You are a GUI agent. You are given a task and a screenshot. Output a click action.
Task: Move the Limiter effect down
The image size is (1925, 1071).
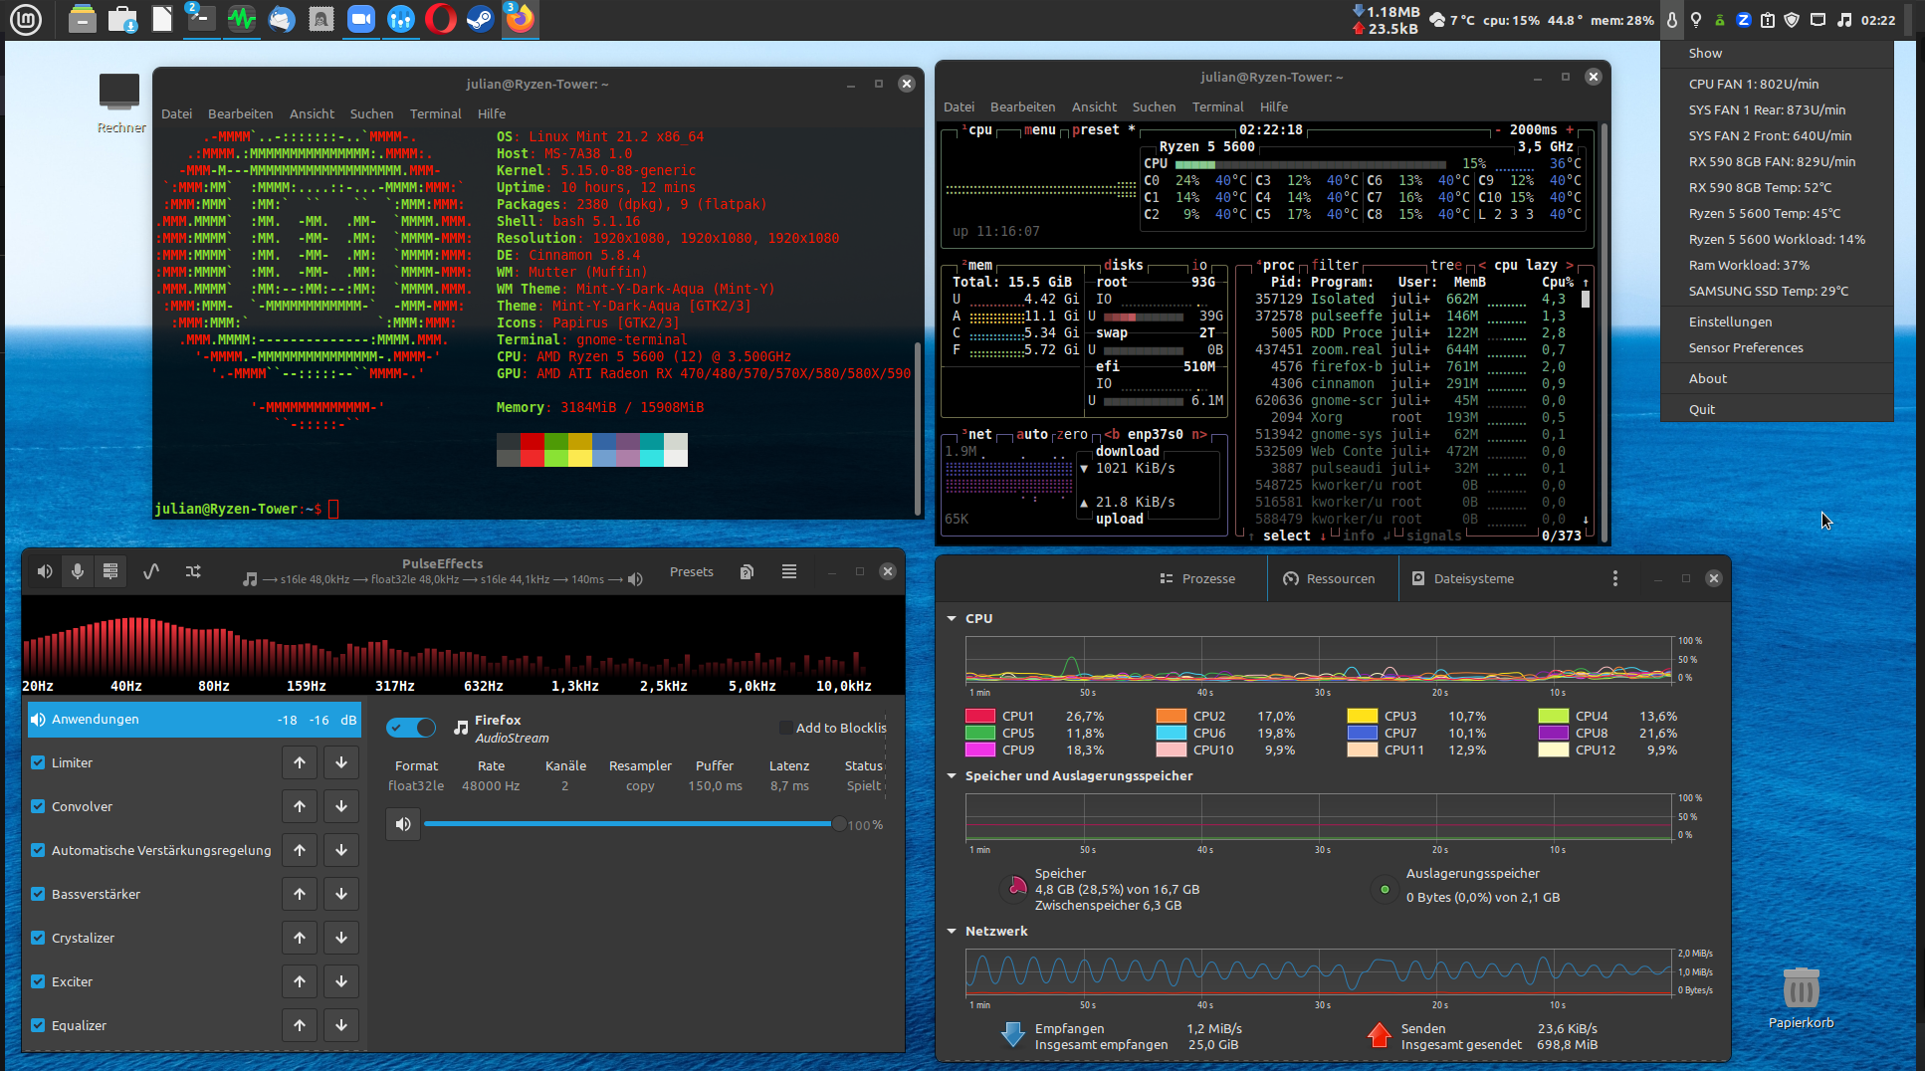[x=341, y=762]
